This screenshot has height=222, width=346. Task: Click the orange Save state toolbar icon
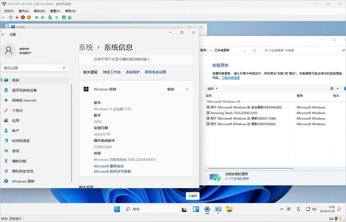(x=29, y=18)
